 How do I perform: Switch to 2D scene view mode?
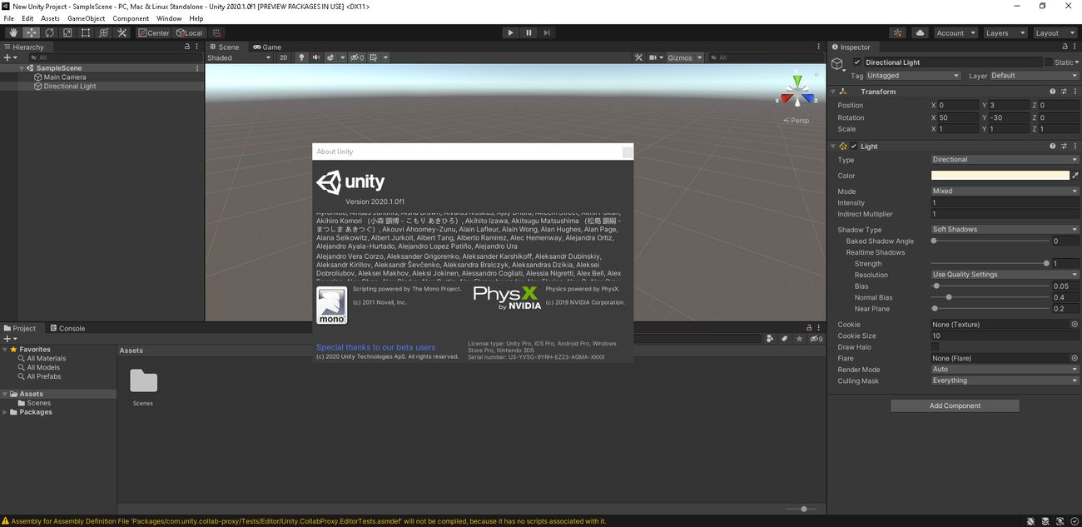coord(284,57)
